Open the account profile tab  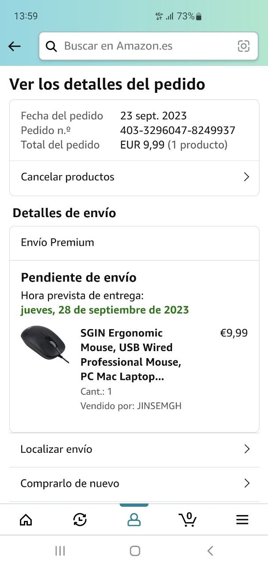click(134, 520)
